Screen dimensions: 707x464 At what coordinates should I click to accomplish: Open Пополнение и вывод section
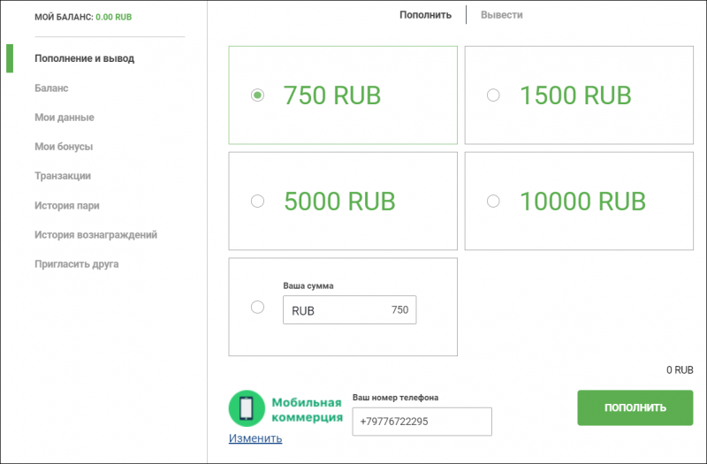pos(84,58)
